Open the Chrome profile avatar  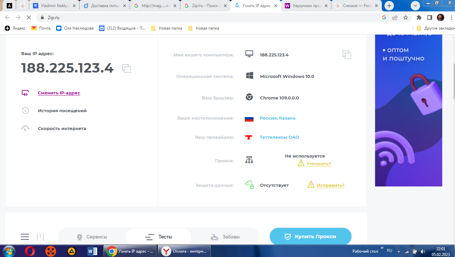pos(440,17)
